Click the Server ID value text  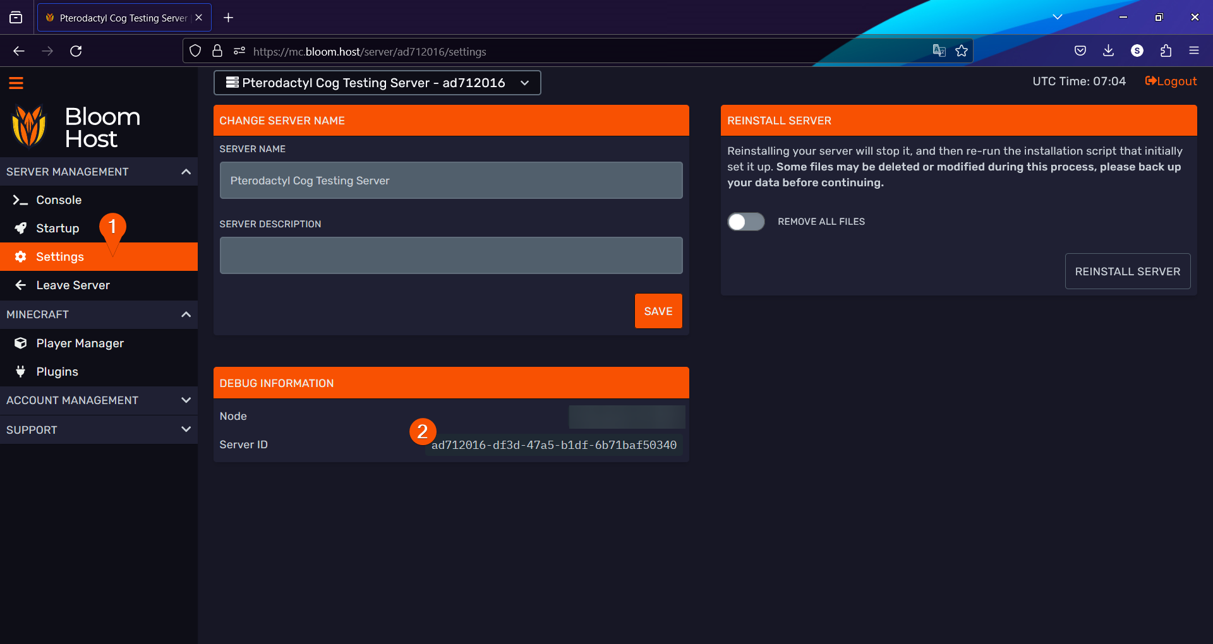554,445
